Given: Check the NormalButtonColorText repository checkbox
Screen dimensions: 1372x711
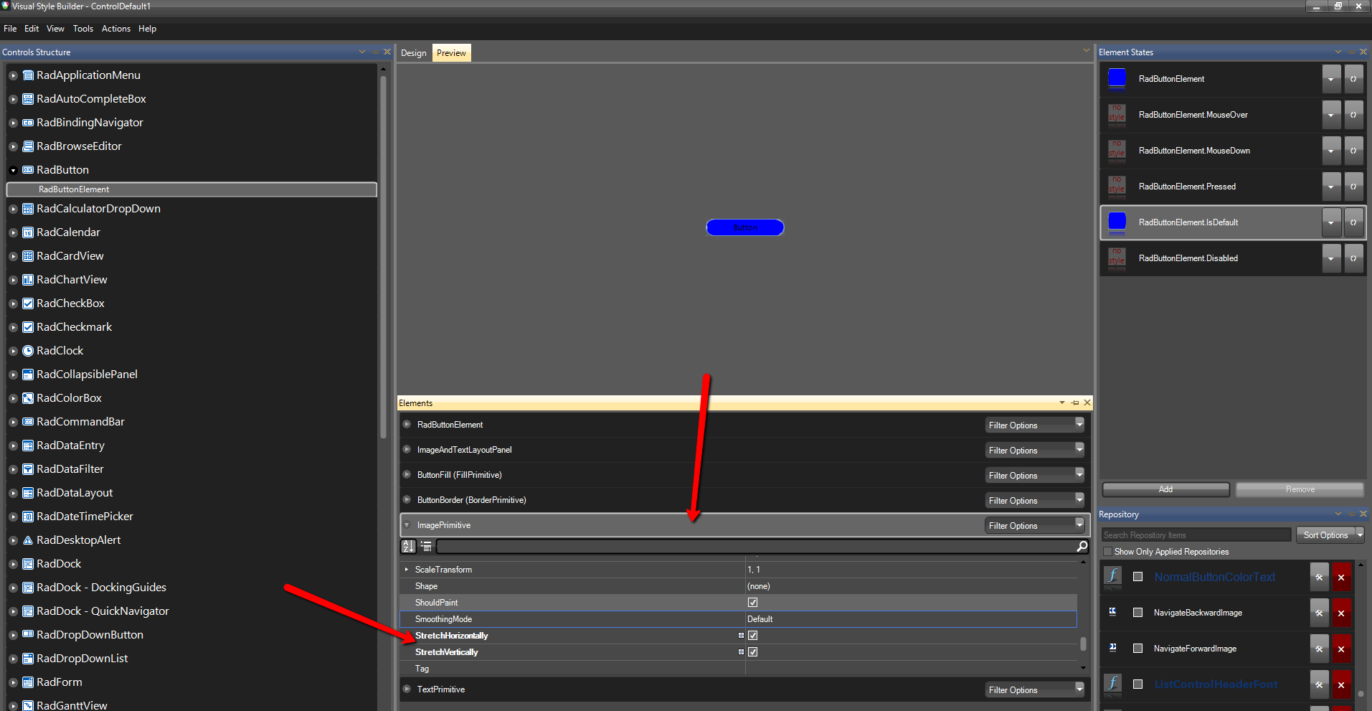Looking at the screenshot, I should tap(1137, 577).
